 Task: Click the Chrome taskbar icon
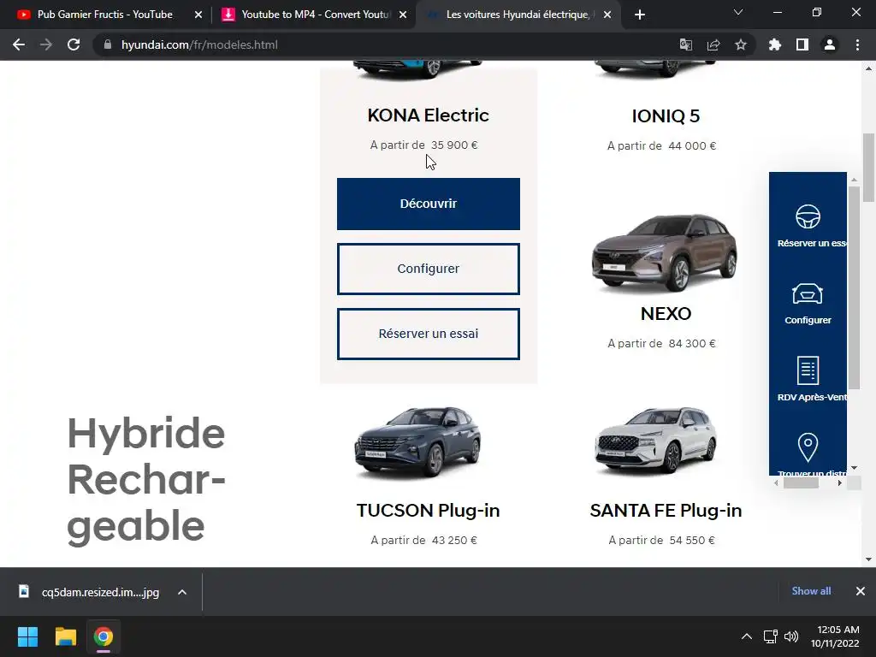[104, 636]
